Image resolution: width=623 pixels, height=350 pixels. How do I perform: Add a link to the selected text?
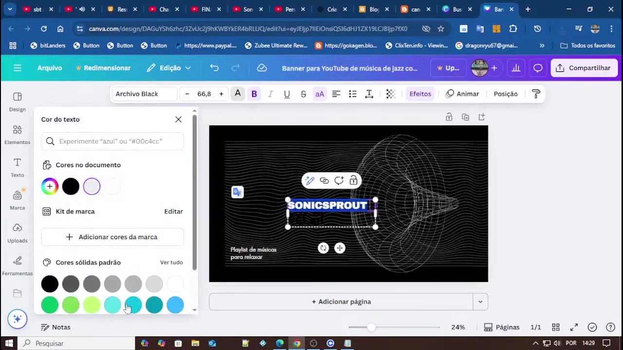coord(324,181)
